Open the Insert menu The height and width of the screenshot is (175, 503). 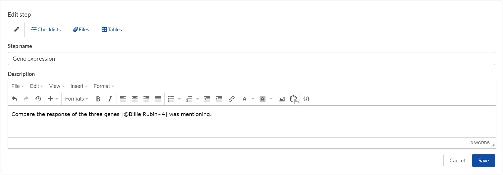79,86
